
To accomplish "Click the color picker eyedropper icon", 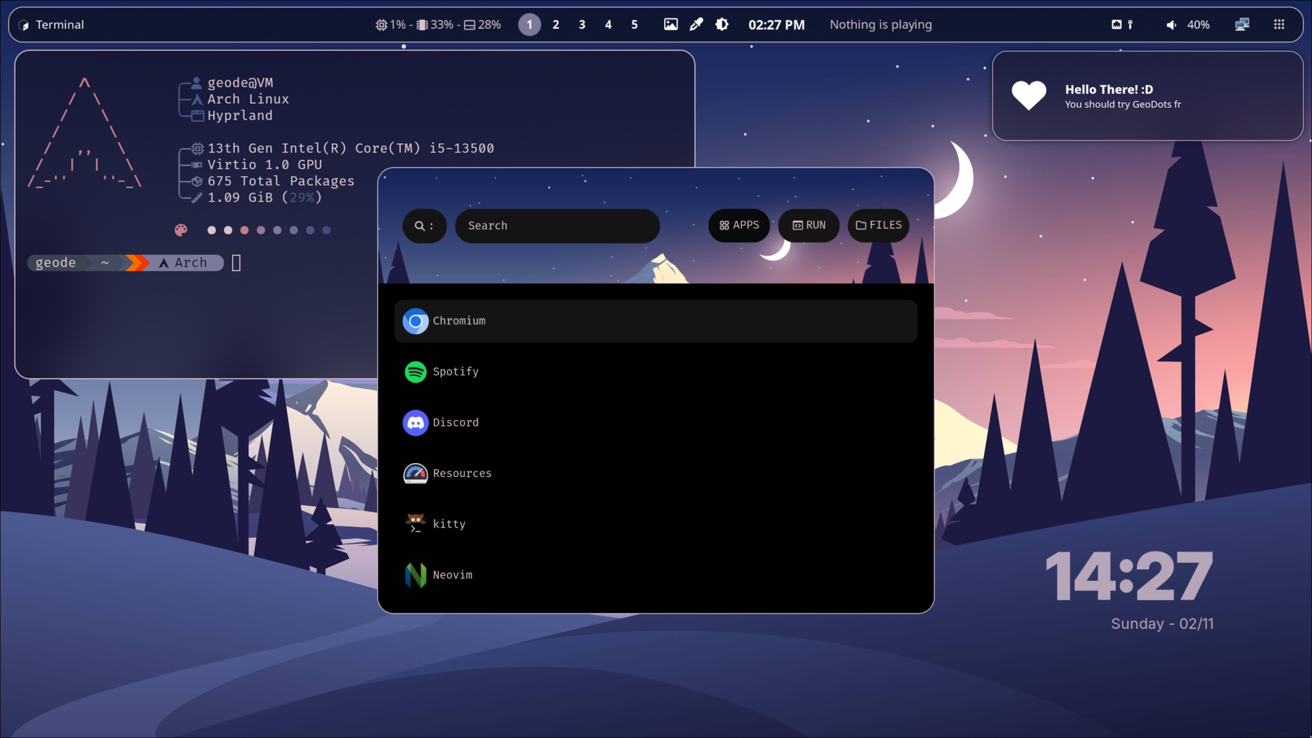I will tap(696, 25).
